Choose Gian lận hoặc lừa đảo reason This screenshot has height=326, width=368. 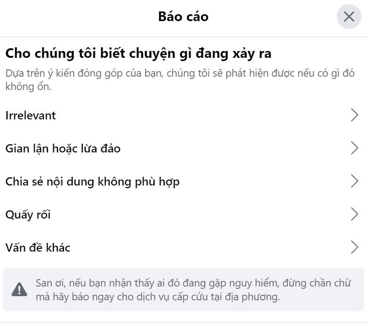(63, 148)
